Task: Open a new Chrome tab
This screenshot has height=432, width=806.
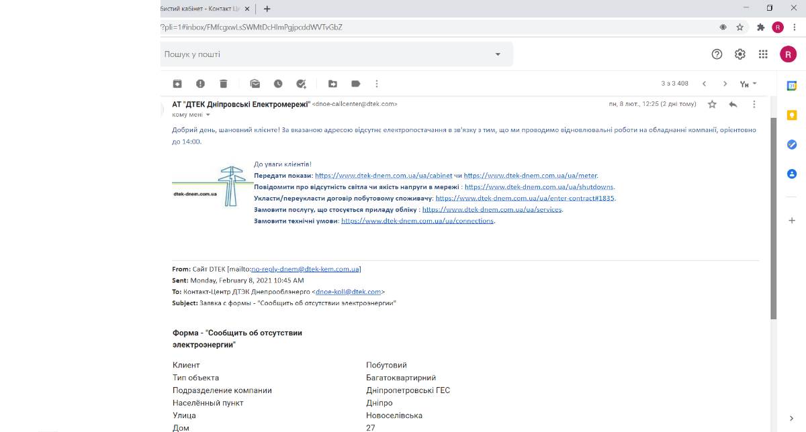Action: (x=267, y=9)
